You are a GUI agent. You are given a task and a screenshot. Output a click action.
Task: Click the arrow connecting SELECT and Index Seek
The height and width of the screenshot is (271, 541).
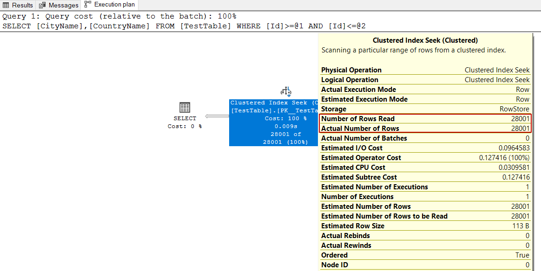point(216,116)
